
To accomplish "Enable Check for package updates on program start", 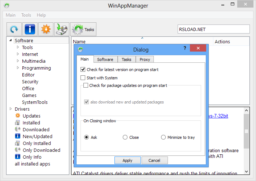I will pos(86,85).
